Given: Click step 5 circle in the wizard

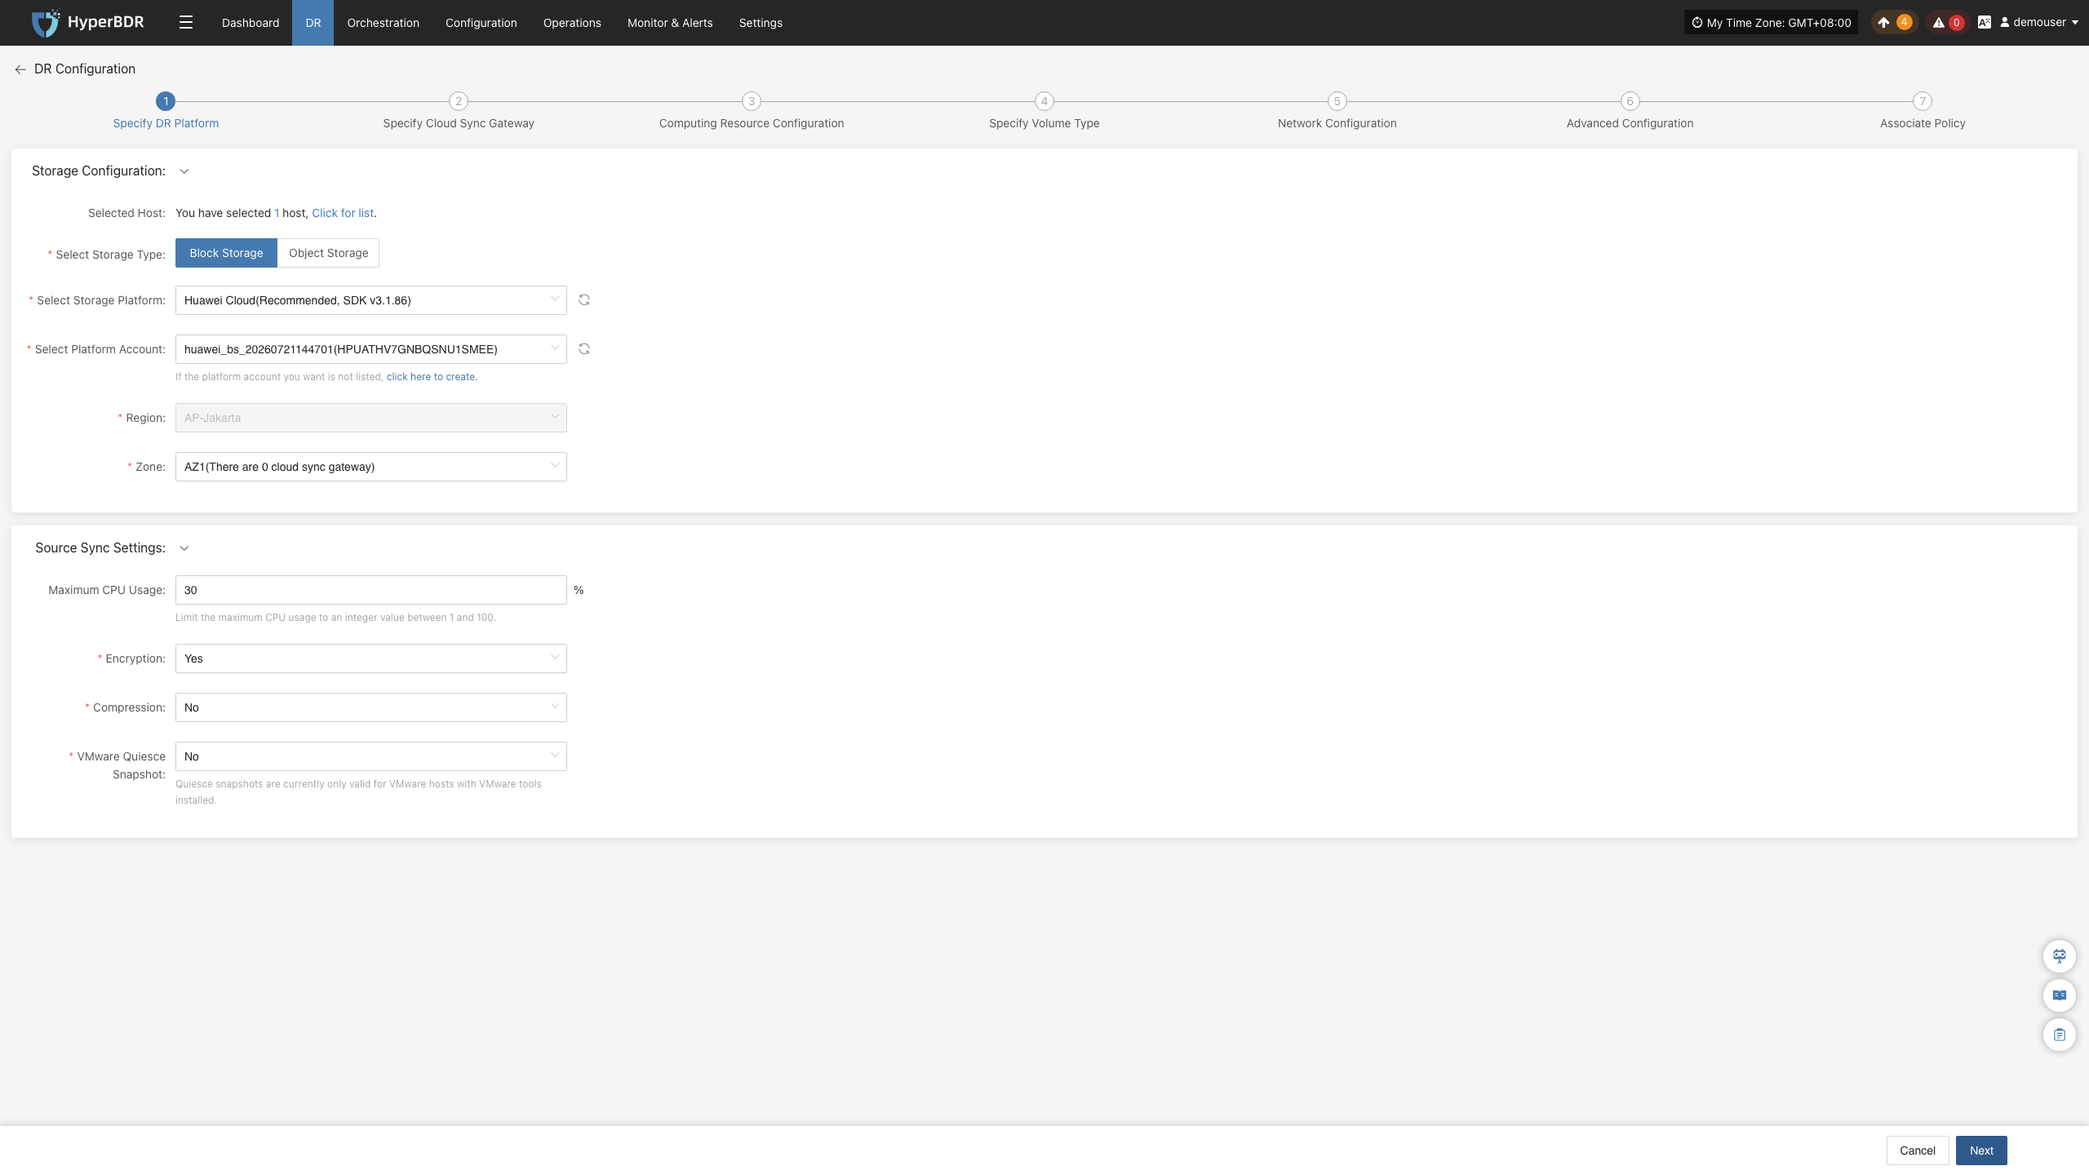Looking at the screenshot, I should click(x=1337, y=101).
